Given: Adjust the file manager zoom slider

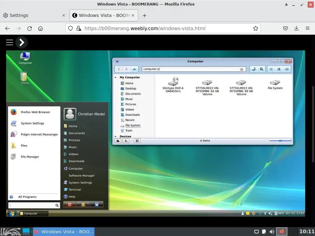Looking at the screenshot, I should click(x=280, y=141).
